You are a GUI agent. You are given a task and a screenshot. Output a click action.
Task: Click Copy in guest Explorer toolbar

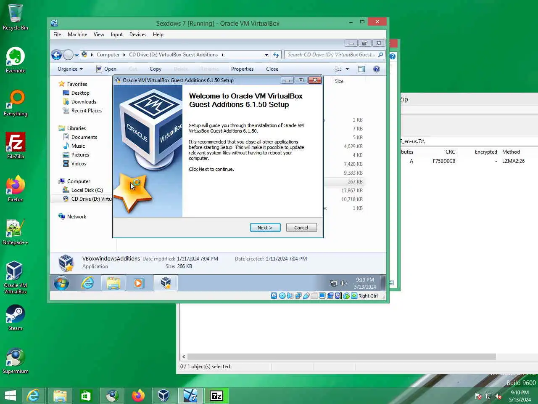click(156, 69)
